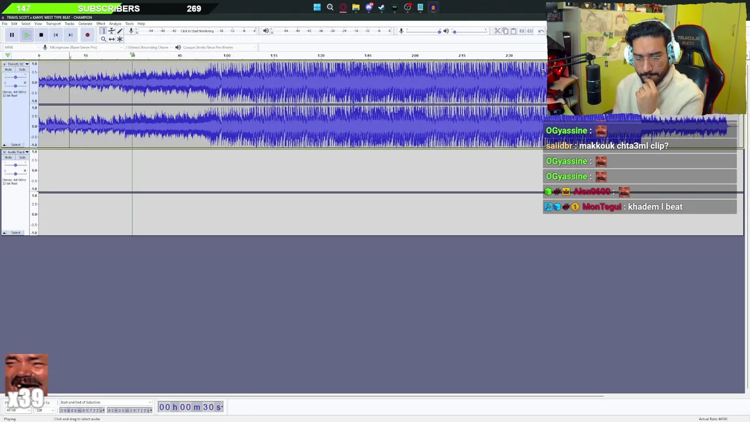The image size is (750, 422).
Task: Mute the TRAVIS SC track
Action: pos(8,70)
